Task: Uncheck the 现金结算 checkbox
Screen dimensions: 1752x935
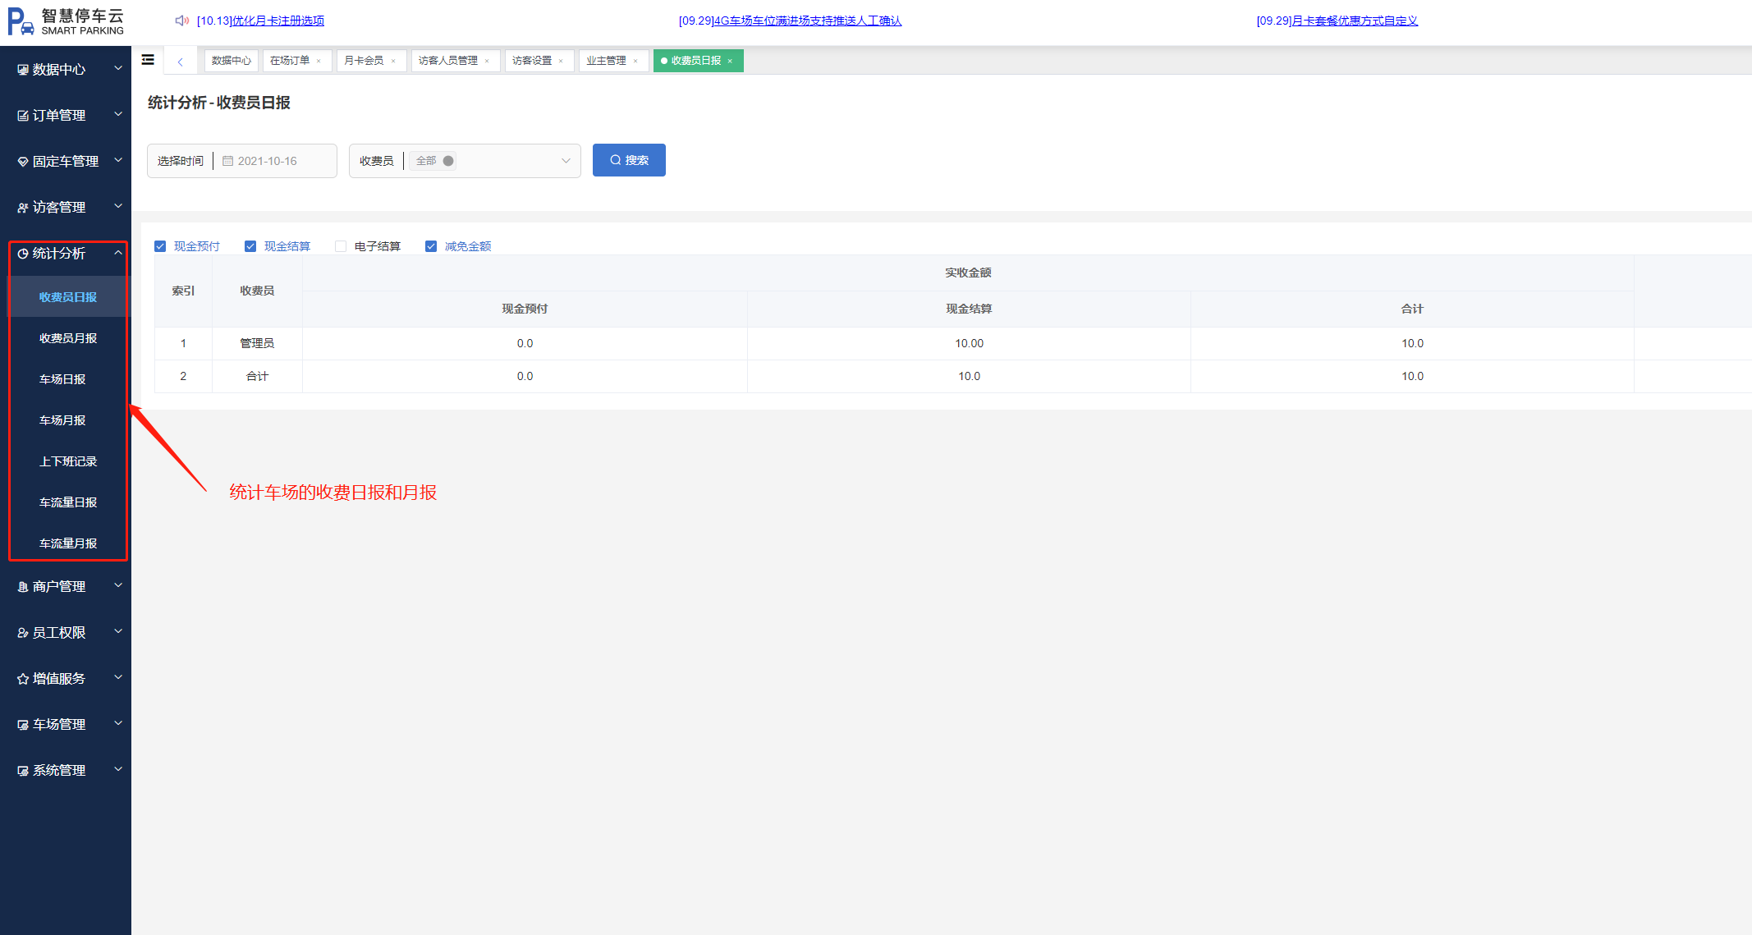Action: click(x=250, y=246)
